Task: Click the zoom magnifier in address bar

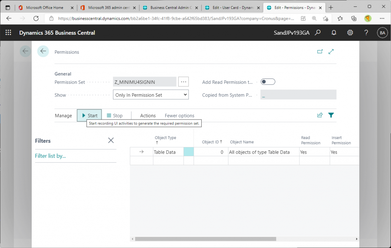Action: coord(314,18)
